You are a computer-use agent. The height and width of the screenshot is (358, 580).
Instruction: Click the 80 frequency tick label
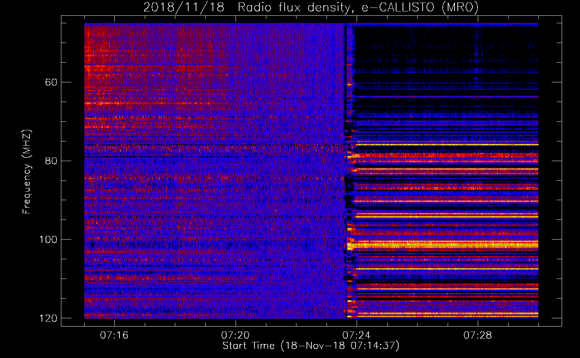pyautogui.click(x=51, y=161)
